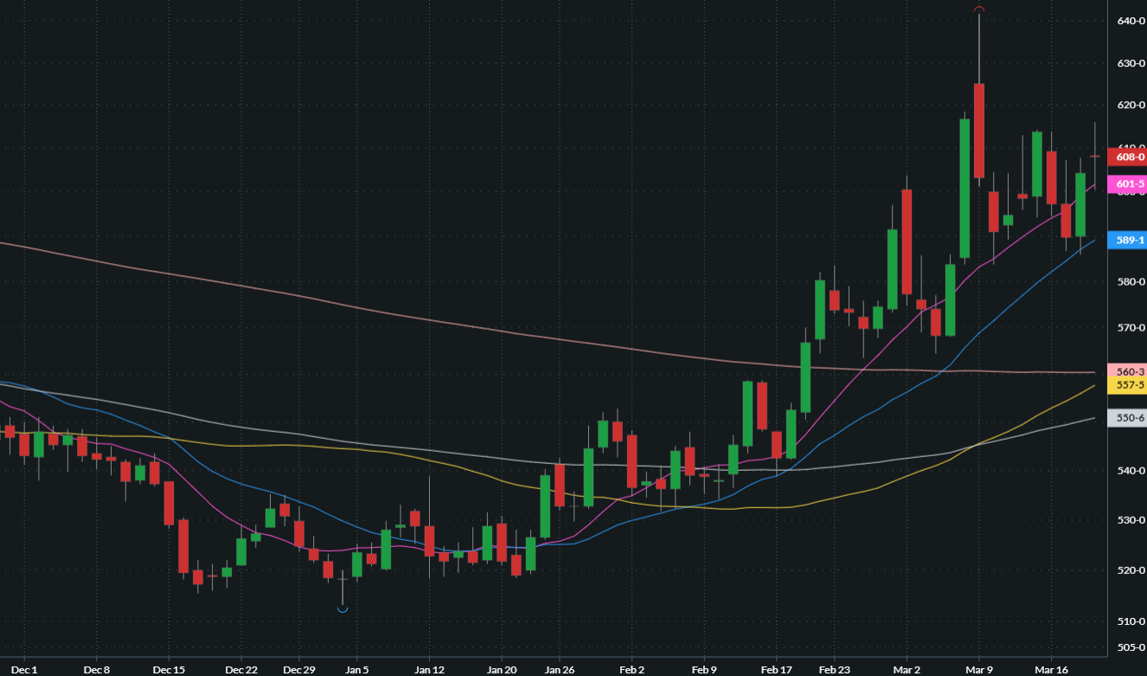Select the pink 601-5 moving average label
The width and height of the screenshot is (1147, 676).
(x=1130, y=183)
